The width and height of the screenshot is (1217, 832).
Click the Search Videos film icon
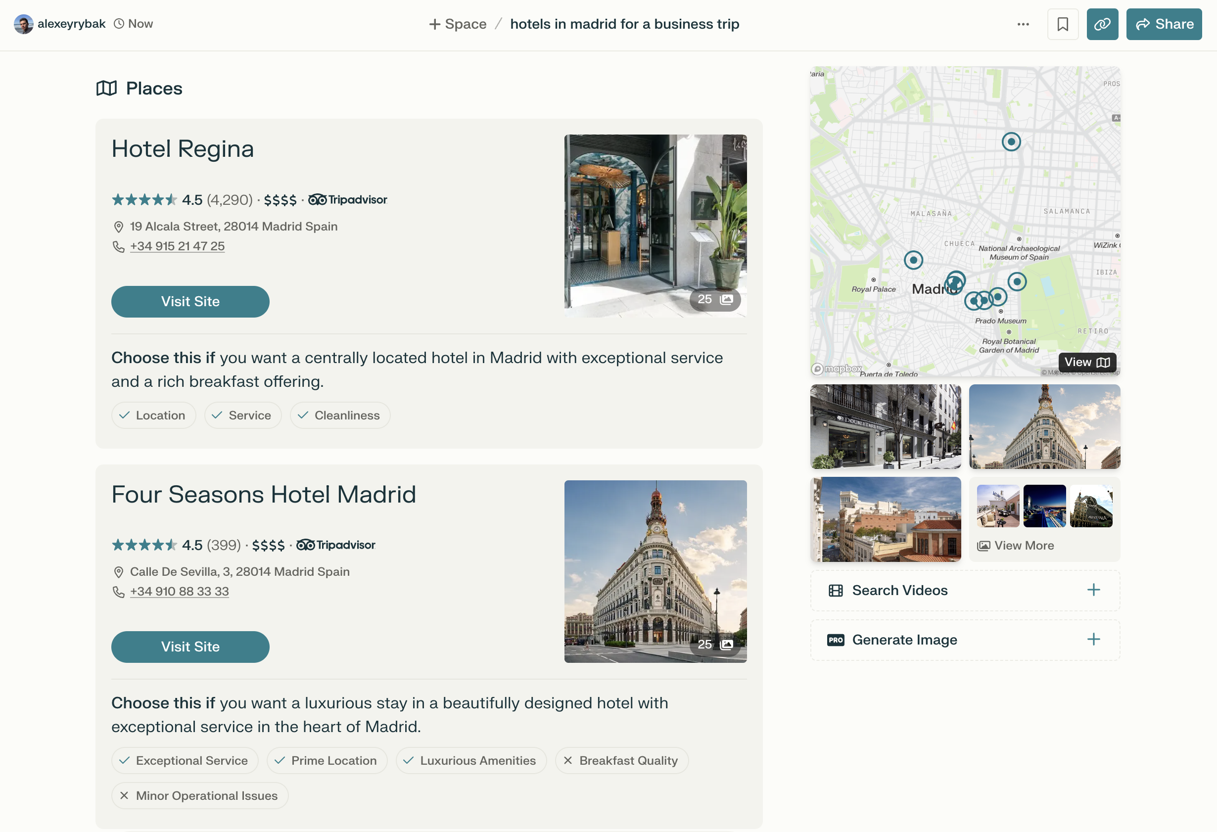(x=836, y=591)
